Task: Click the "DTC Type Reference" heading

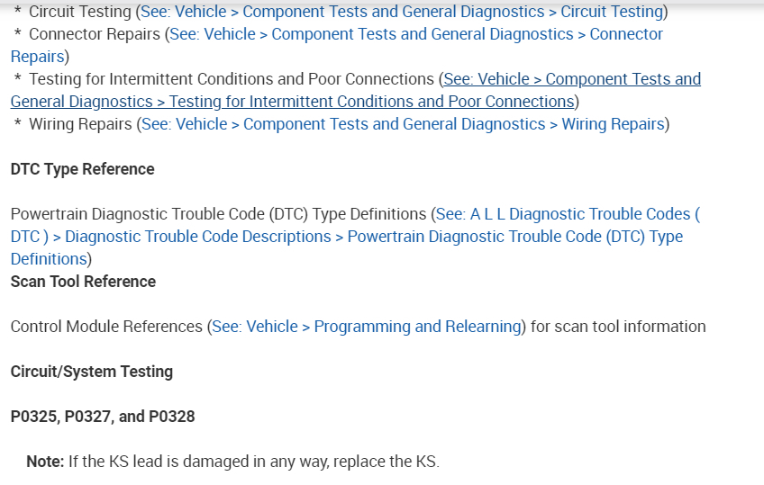Action: [x=83, y=169]
